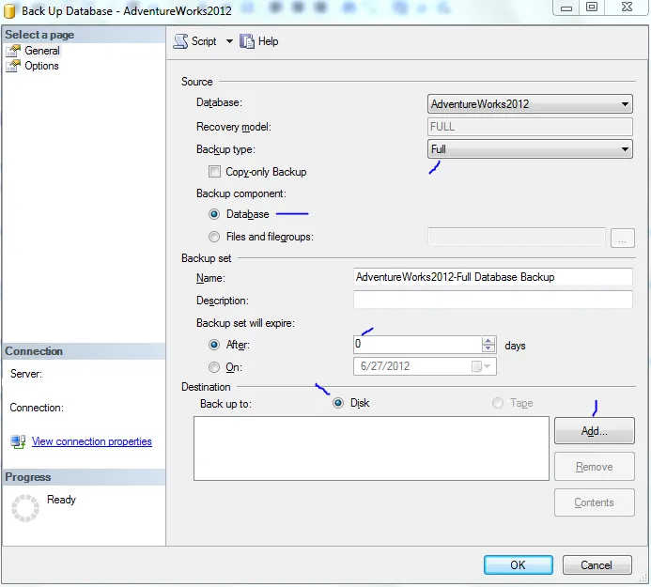Click the connection properties icon

[18, 441]
